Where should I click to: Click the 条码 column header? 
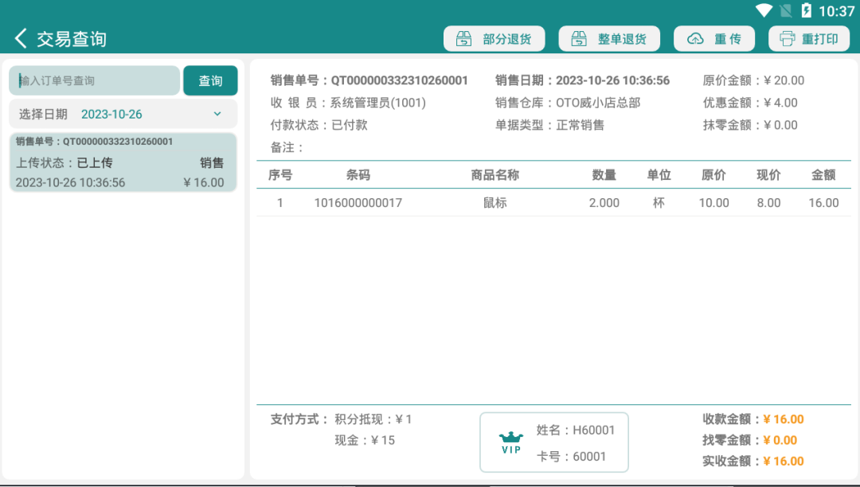358,175
